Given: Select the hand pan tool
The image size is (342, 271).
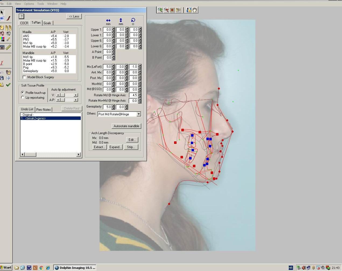Looking at the screenshot, I should (195, 10).
